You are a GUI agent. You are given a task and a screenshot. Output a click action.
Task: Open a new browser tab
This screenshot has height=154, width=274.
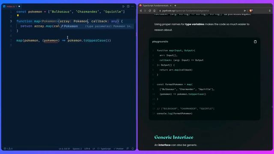pyautogui.click(x=175, y=6)
